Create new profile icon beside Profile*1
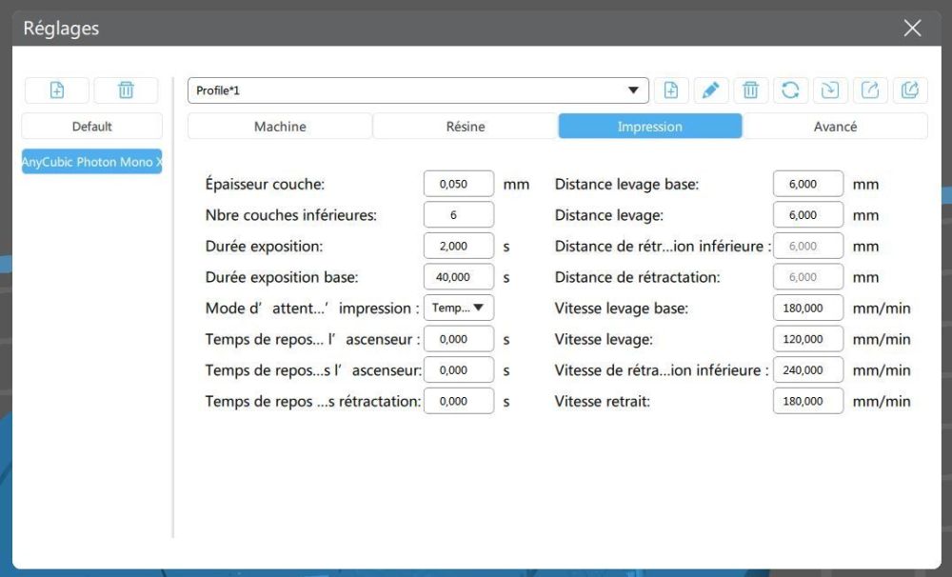This screenshot has height=577, width=952. click(x=671, y=90)
